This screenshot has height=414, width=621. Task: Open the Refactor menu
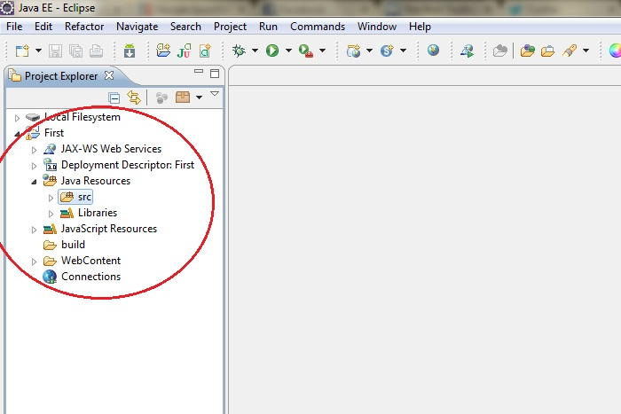coord(84,27)
